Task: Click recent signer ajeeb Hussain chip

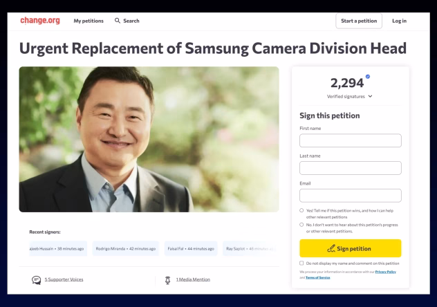Action: 58,248
